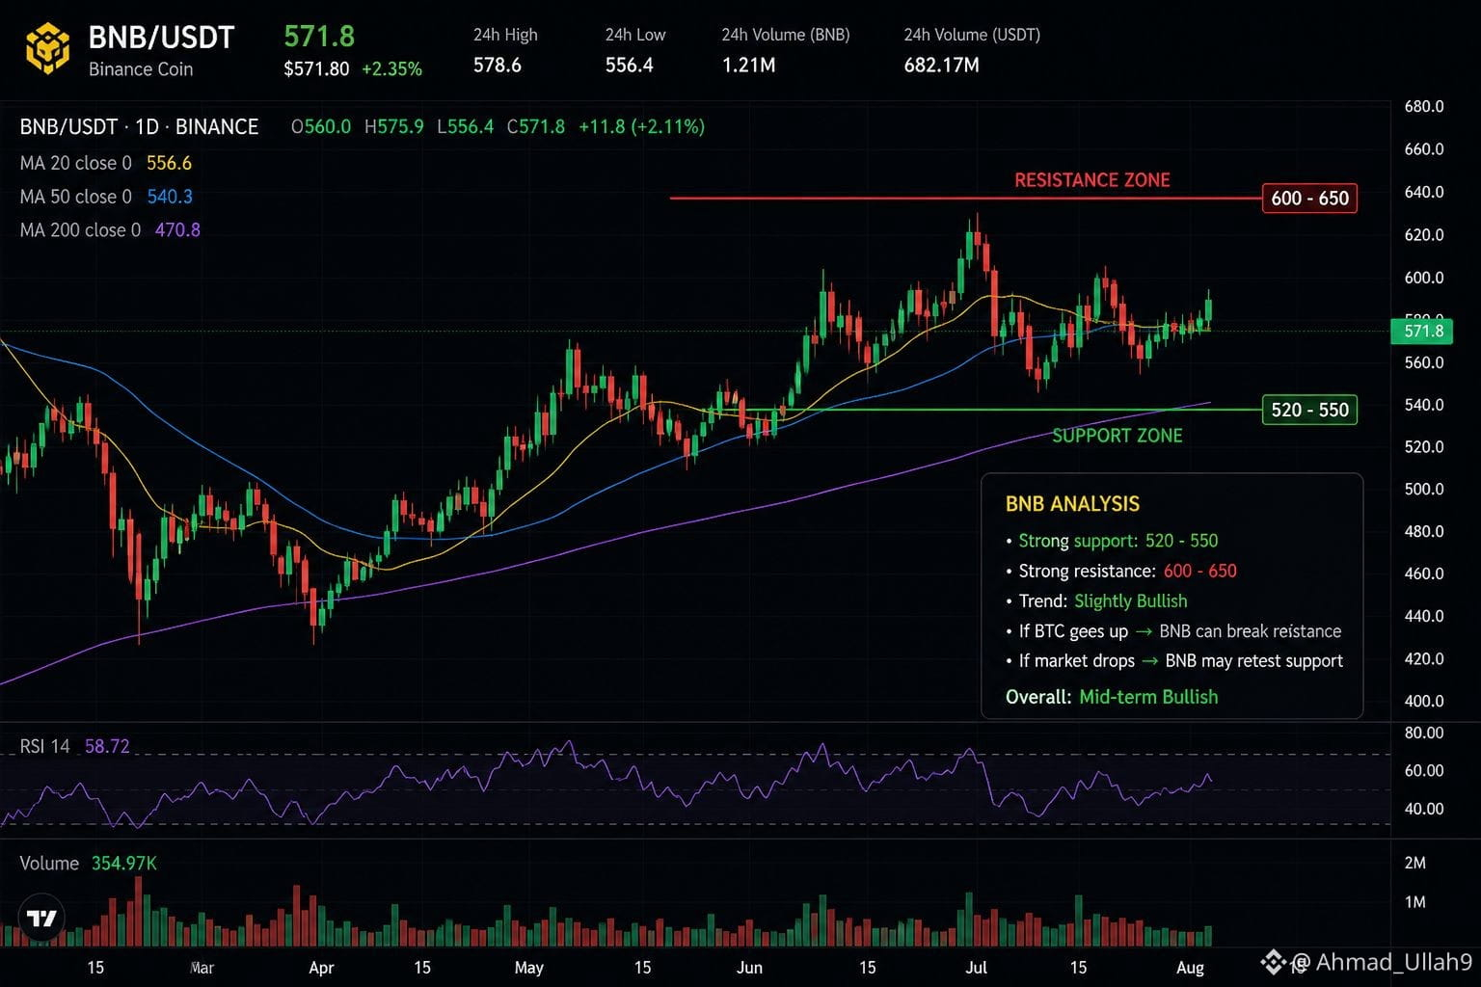The height and width of the screenshot is (987, 1481).
Task: Click the Mar date axis label
Action: [x=202, y=968]
